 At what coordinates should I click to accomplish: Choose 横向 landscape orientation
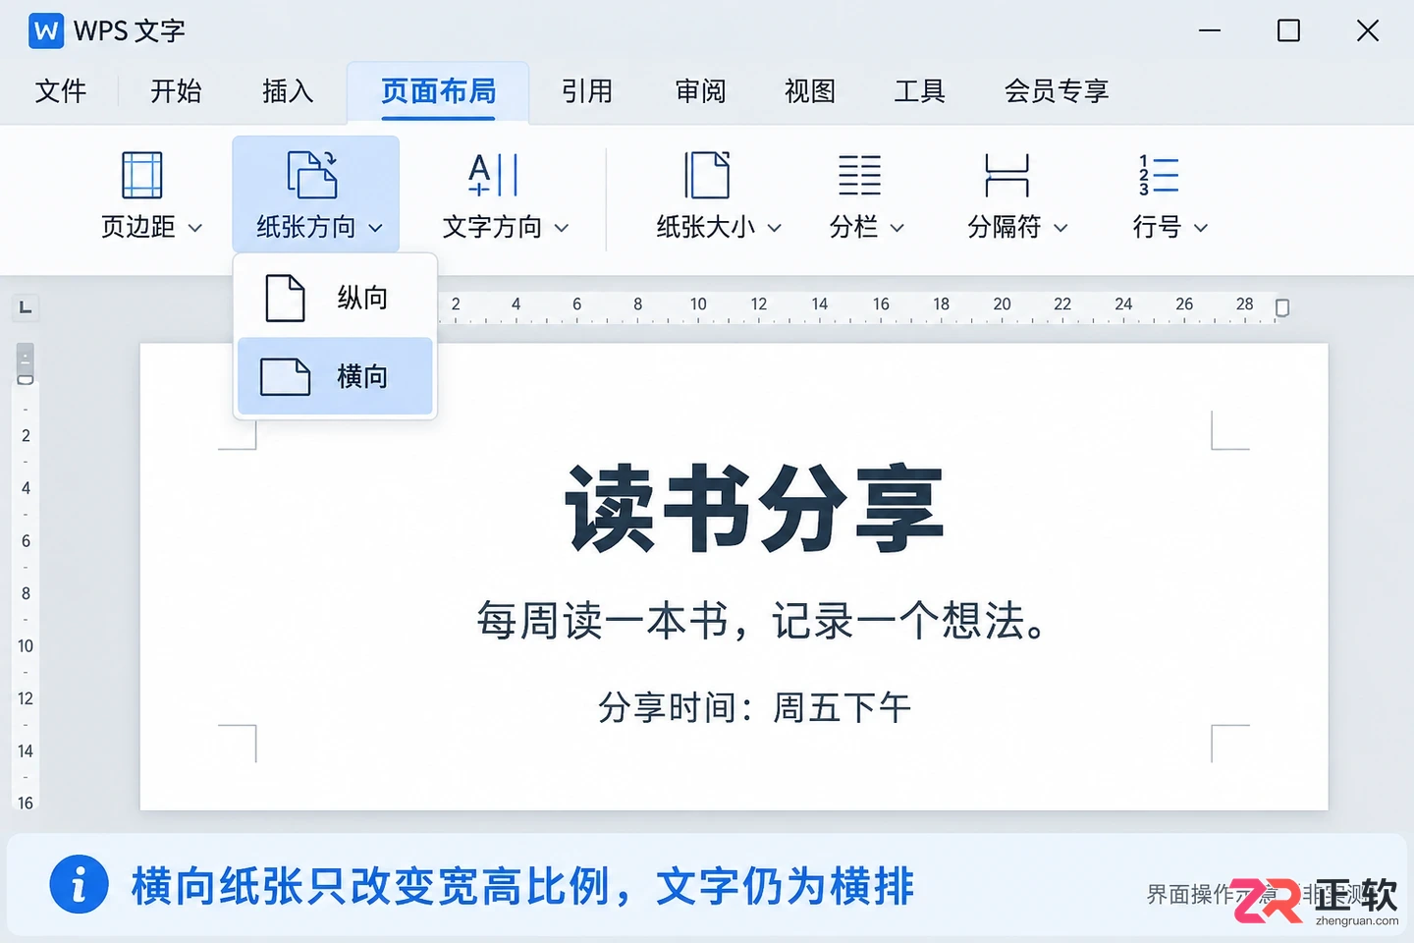[x=335, y=376]
